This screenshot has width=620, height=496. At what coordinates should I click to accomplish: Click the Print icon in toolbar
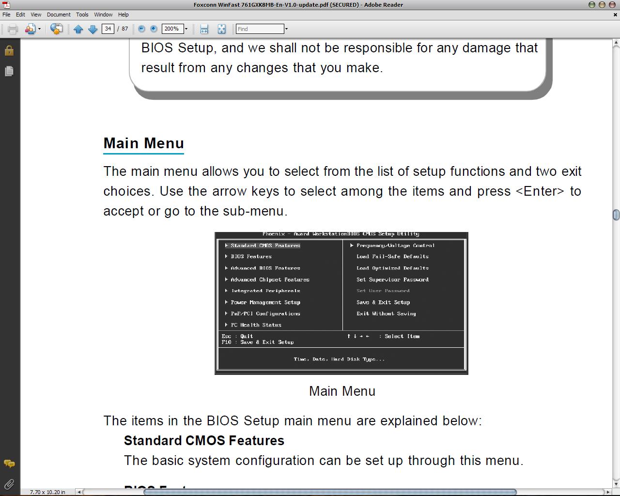13,29
